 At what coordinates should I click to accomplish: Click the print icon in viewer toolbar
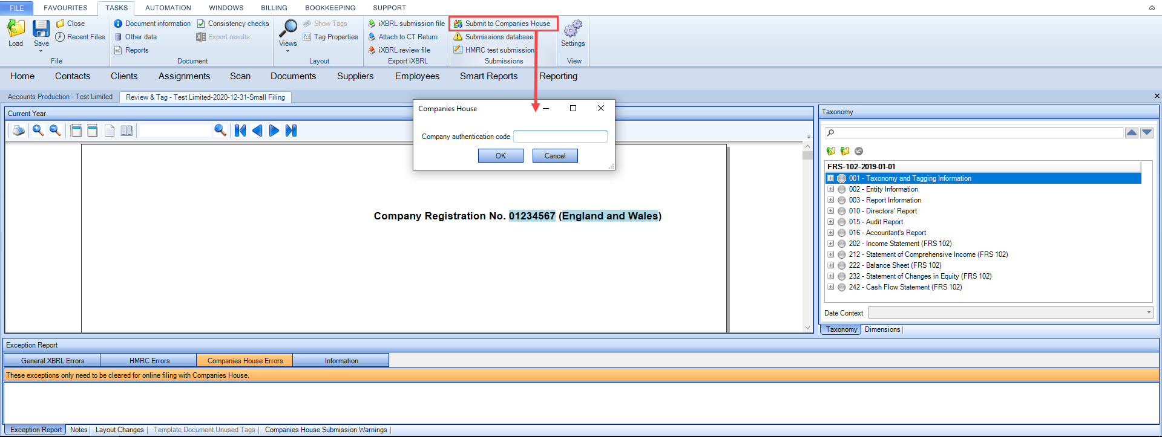tap(19, 131)
